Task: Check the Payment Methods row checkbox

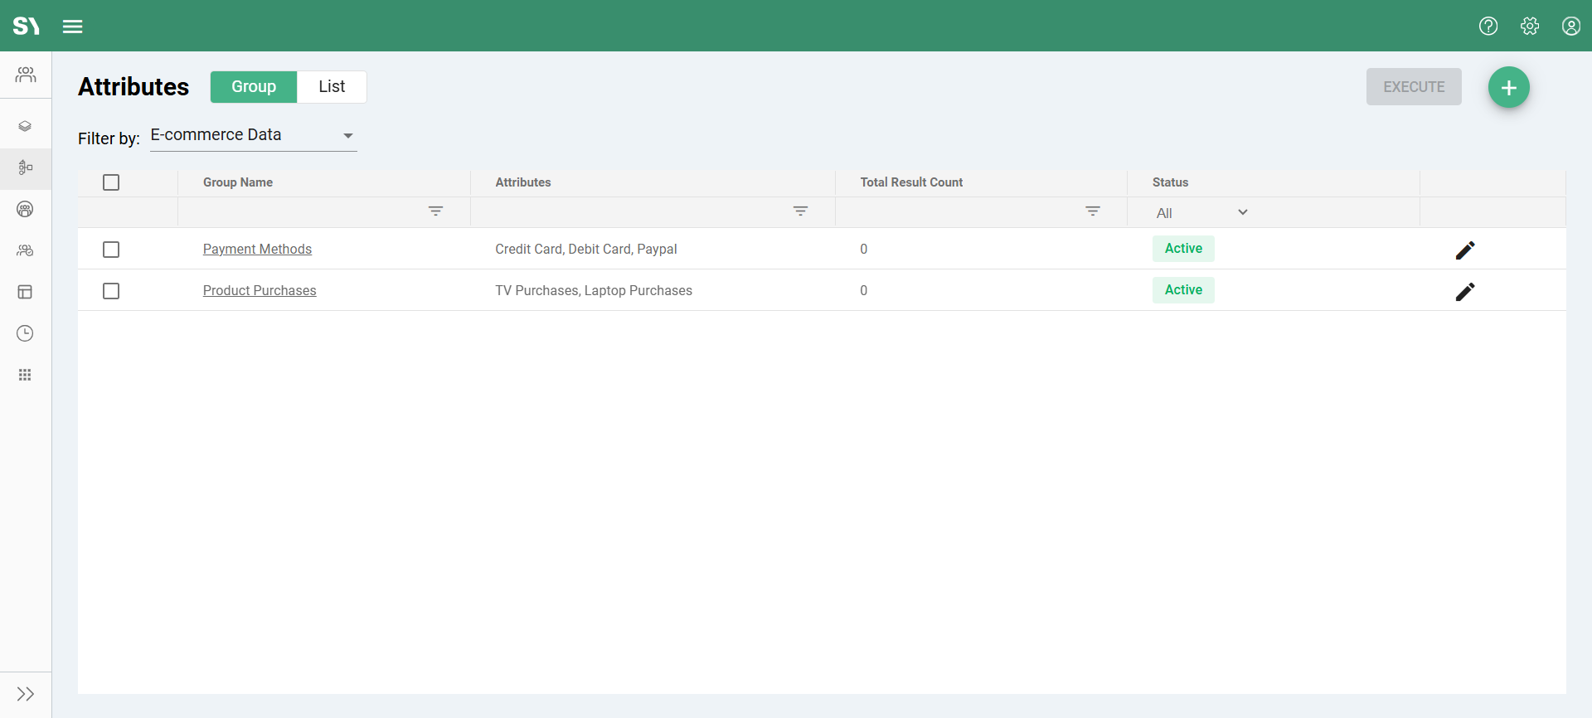Action: tap(111, 250)
